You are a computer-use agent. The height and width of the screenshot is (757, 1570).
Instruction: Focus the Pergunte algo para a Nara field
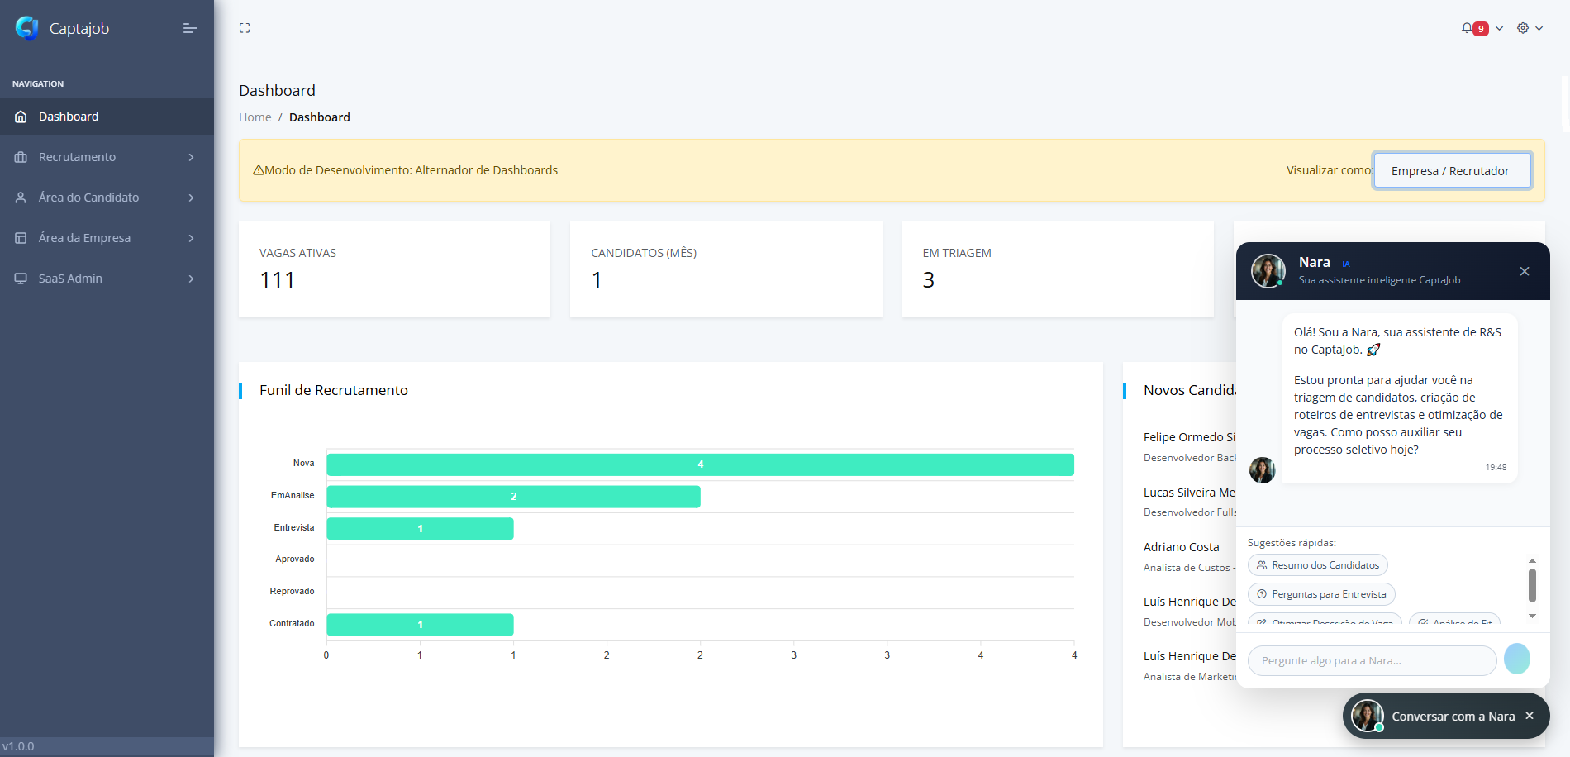click(1372, 660)
